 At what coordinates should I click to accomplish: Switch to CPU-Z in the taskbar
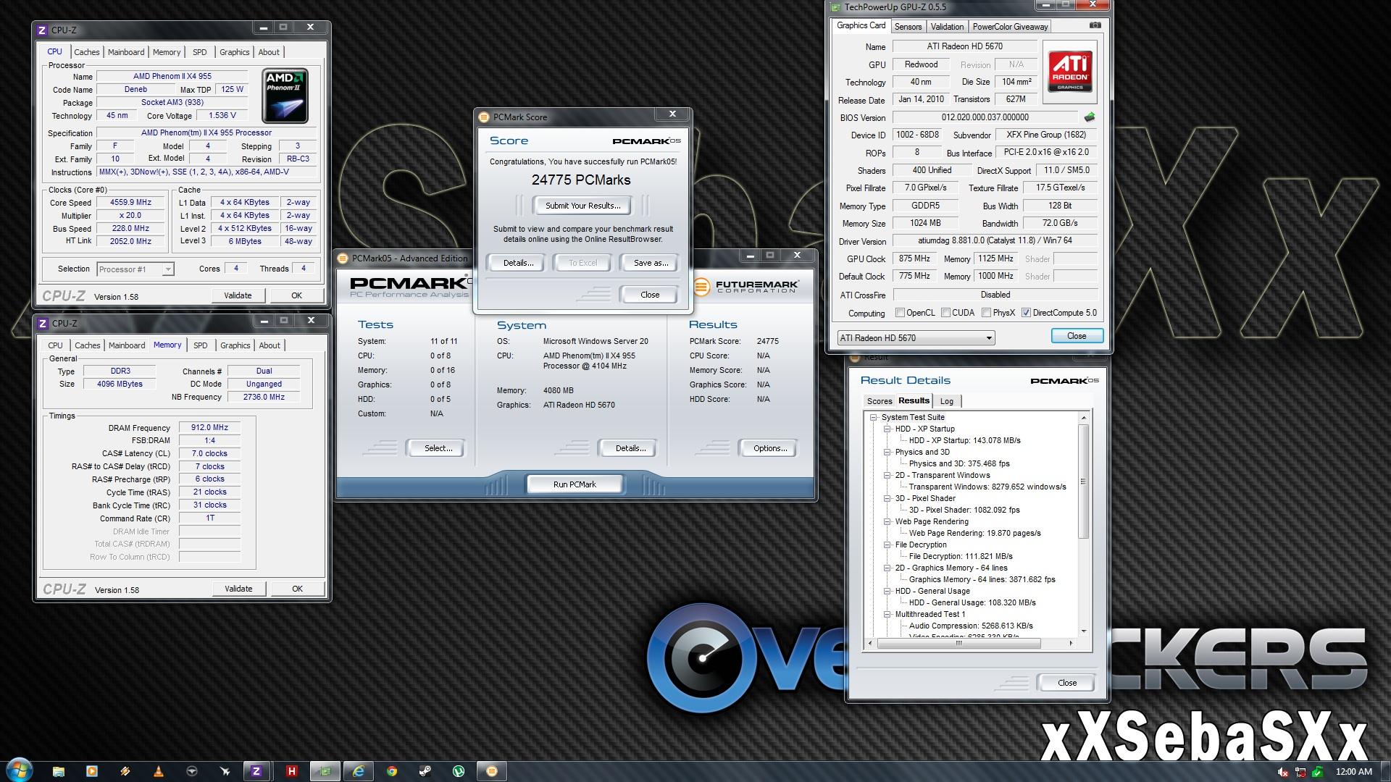256,771
